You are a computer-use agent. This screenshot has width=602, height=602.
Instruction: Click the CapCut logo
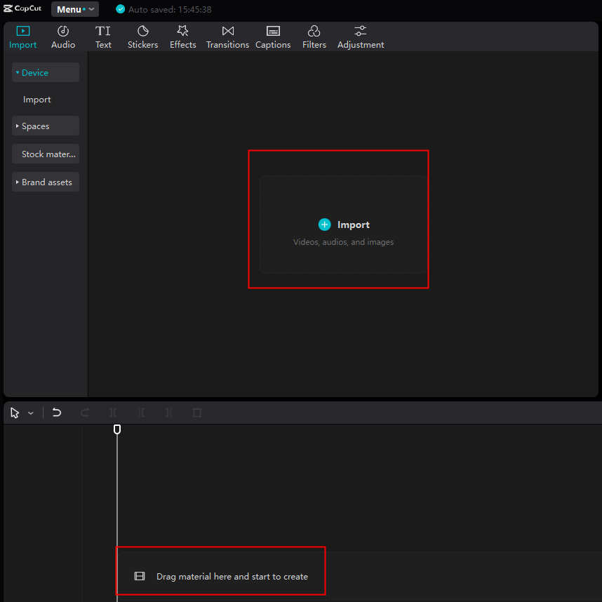pos(22,8)
